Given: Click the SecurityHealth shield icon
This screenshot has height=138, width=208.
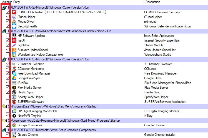Looking at the screenshot, I should (14, 26).
